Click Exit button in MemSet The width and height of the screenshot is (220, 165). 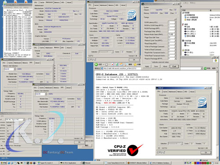point(174,66)
